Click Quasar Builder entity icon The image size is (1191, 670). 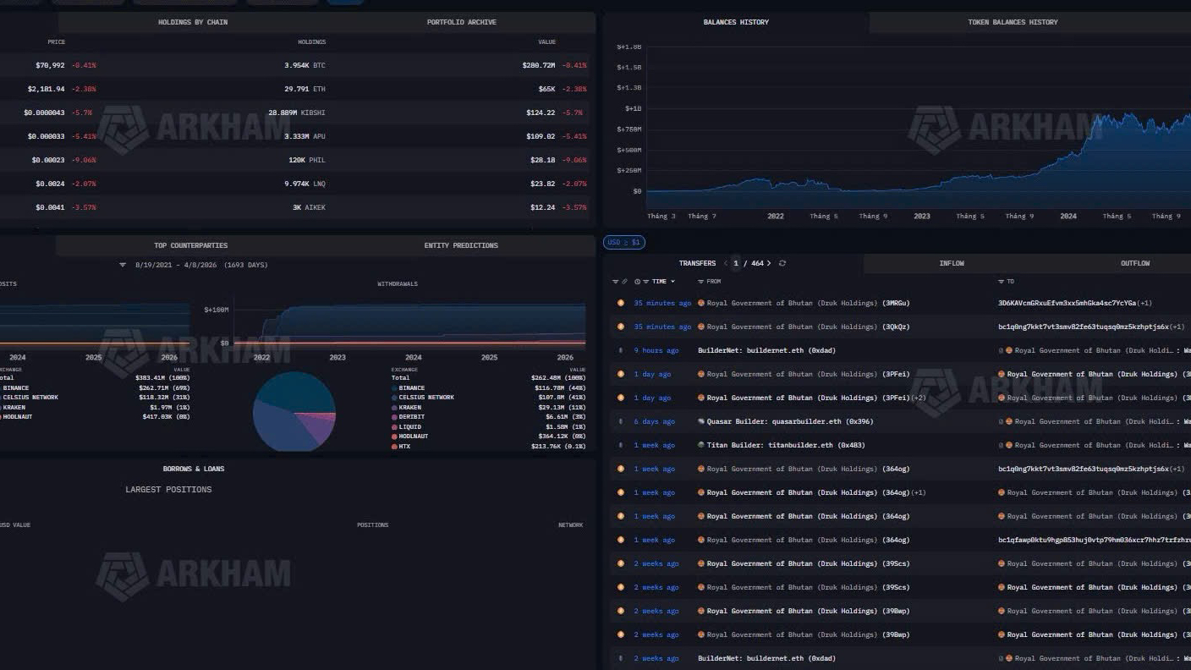tap(701, 421)
